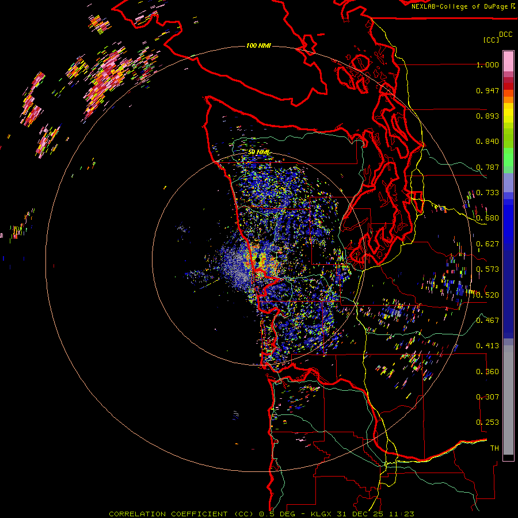Pick the pink color at top of color bar
This screenshot has width=518, height=518.
coord(508,62)
